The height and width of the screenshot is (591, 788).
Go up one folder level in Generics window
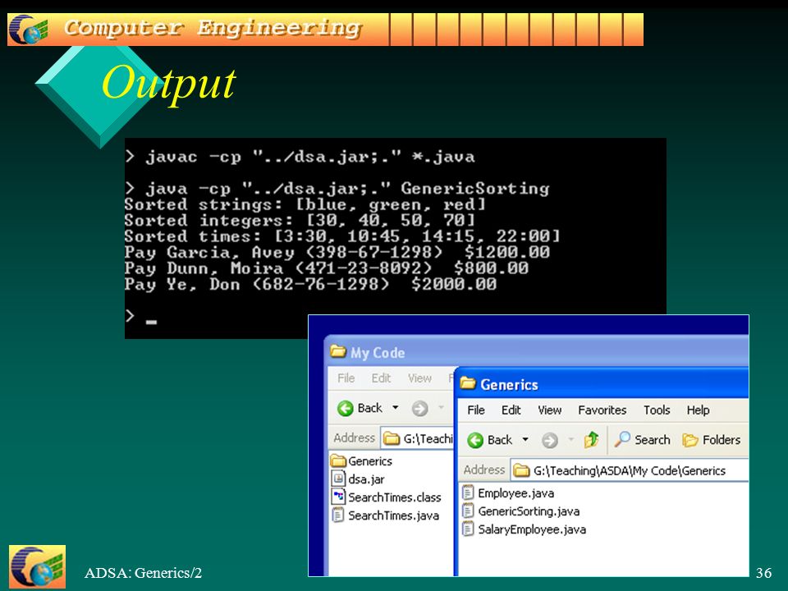click(x=592, y=440)
